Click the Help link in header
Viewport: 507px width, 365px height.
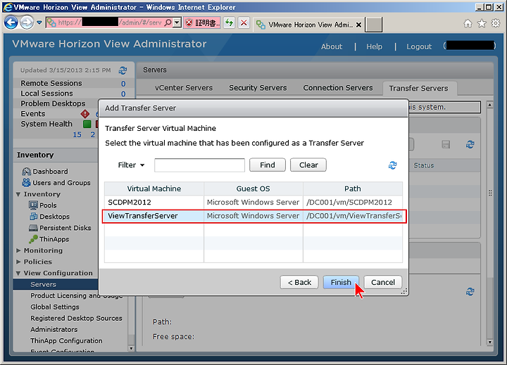[374, 46]
